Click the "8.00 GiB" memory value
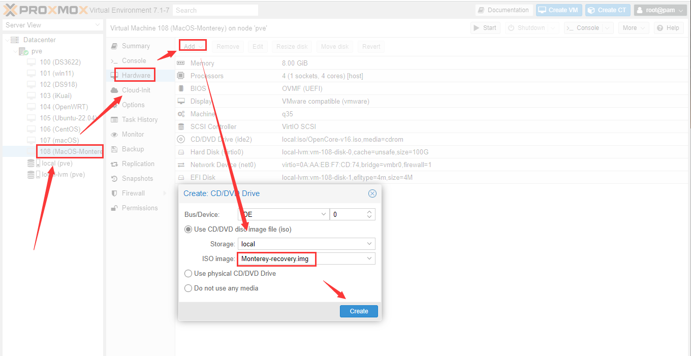 pyautogui.click(x=295, y=63)
